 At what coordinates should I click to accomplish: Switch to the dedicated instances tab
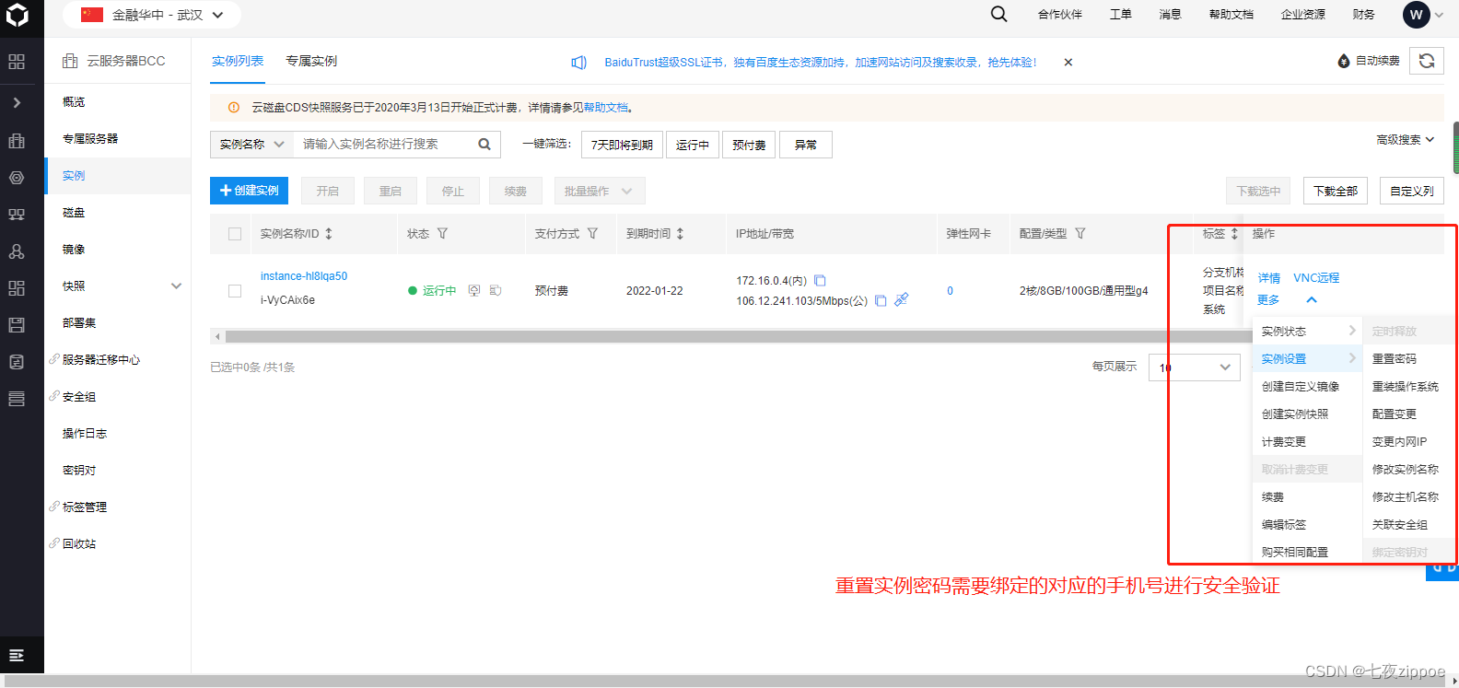tap(311, 61)
